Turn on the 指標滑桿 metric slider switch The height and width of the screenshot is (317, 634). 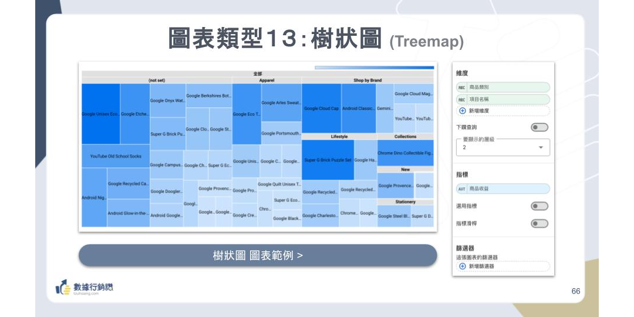pos(539,224)
